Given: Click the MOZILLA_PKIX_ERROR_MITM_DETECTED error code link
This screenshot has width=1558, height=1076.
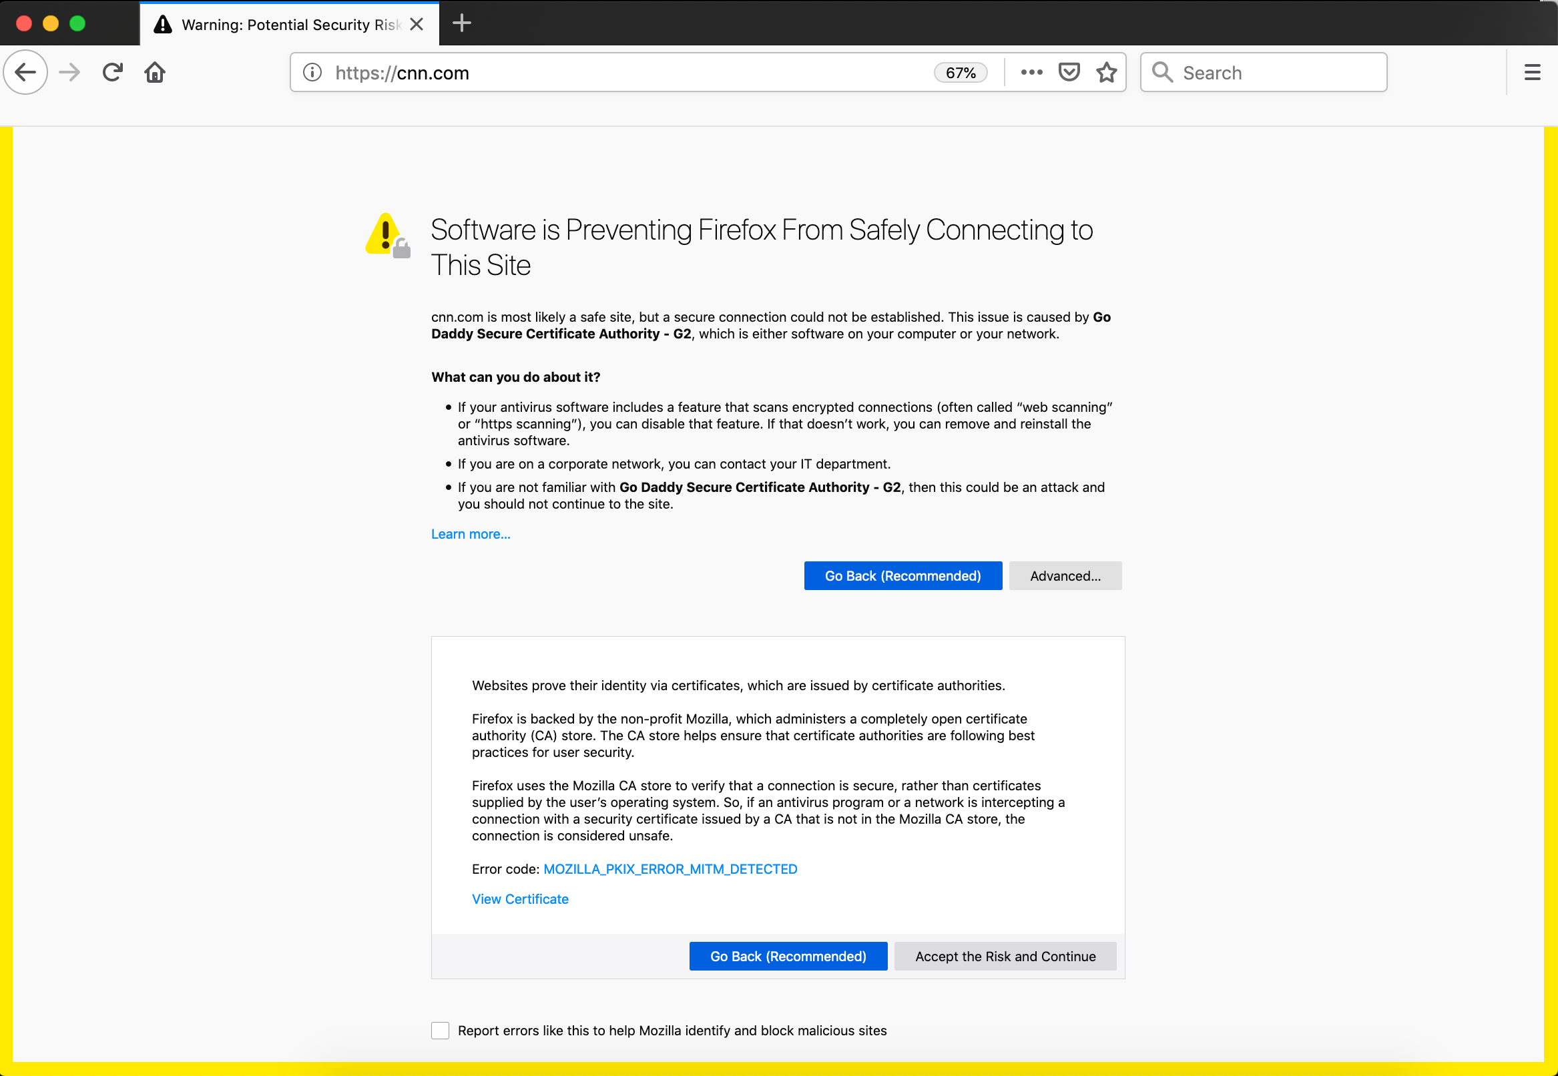Looking at the screenshot, I should coord(670,869).
